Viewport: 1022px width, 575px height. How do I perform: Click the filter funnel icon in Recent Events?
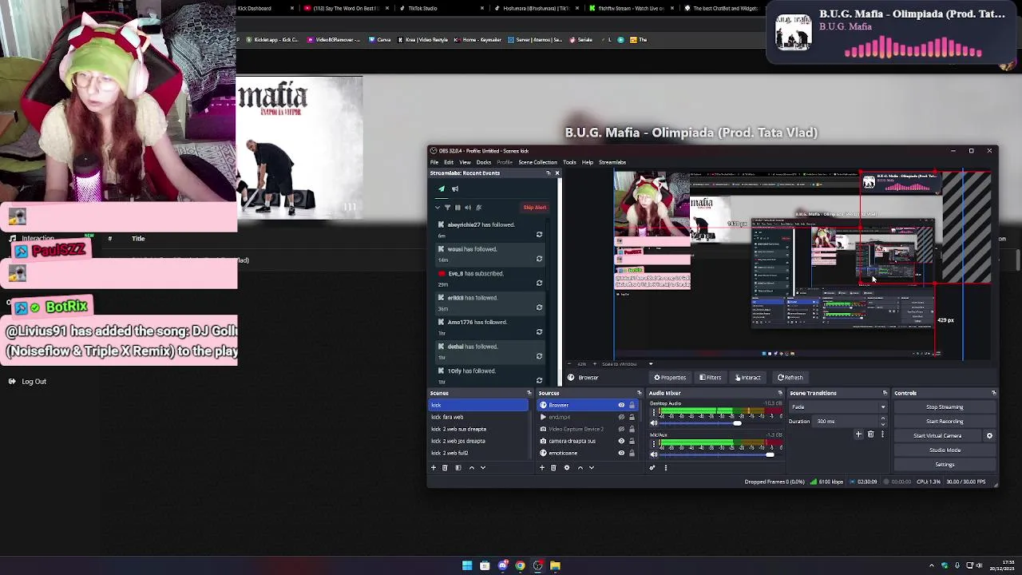click(447, 208)
